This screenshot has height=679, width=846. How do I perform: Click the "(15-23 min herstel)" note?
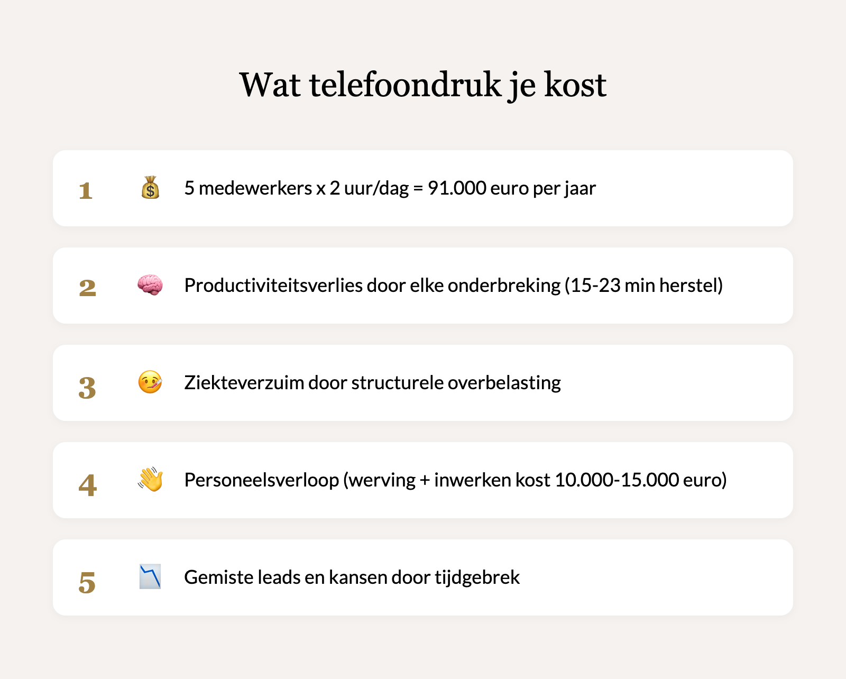(x=643, y=286)
